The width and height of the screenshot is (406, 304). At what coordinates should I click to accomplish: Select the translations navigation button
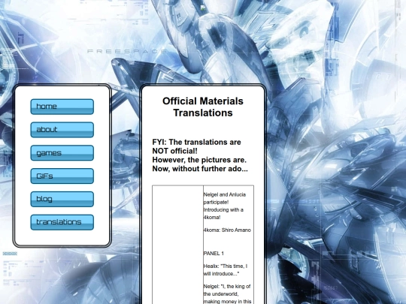point(62,222)
